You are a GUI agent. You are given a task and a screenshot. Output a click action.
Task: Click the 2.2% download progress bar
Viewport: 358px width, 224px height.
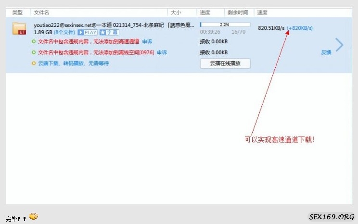(225, 24)
